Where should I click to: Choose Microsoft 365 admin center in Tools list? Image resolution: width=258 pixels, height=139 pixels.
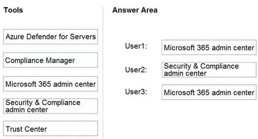click(x=50, y=84)
